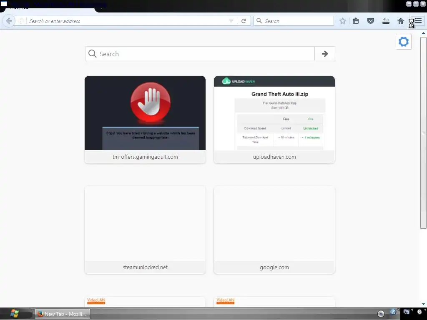427x320 pixels.
Task: Open the right VideoLAN tile
Action: pyautogui.click(x=274, y=302)
